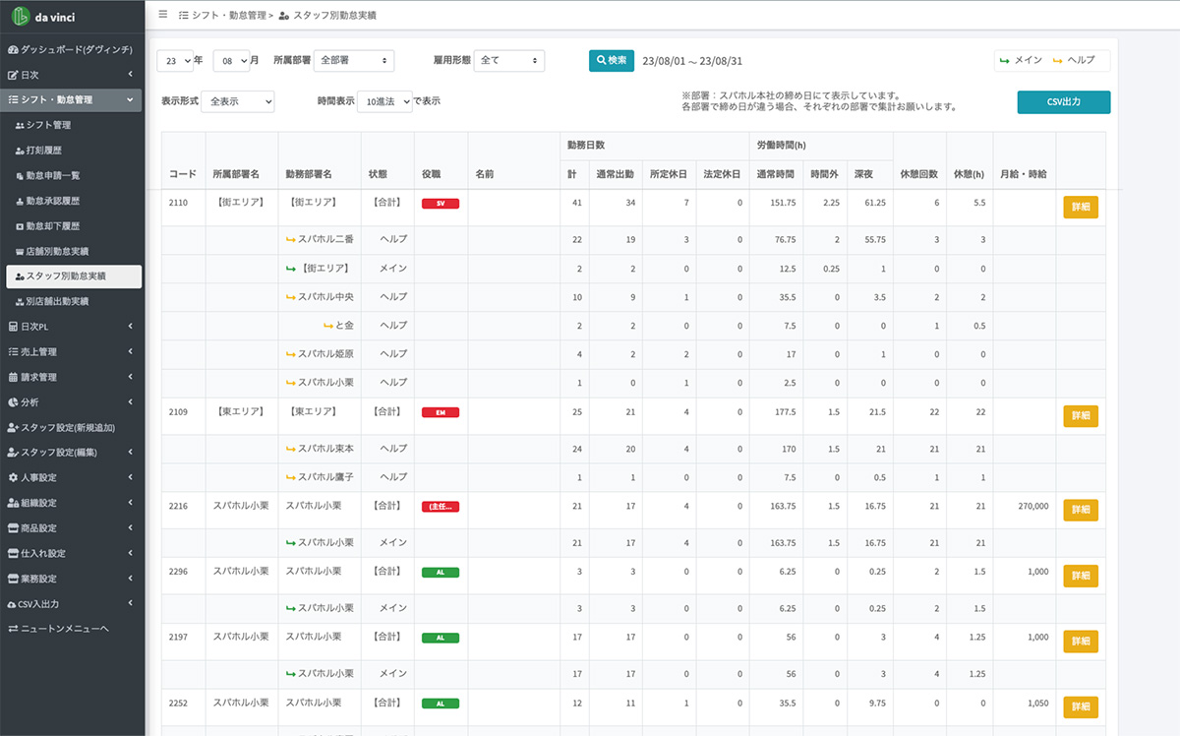Expand the 日次 sidebar menu
The height and width of the screenshot is (736, 1180).
pos(73,74)
